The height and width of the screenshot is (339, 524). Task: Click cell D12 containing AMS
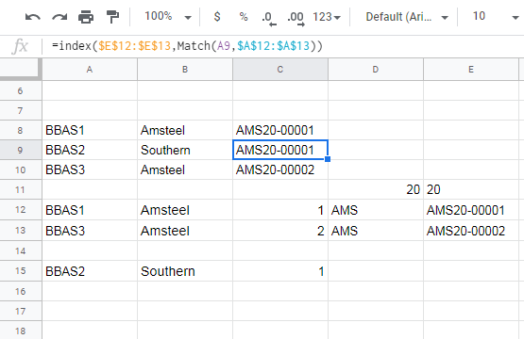pos(376,210)
